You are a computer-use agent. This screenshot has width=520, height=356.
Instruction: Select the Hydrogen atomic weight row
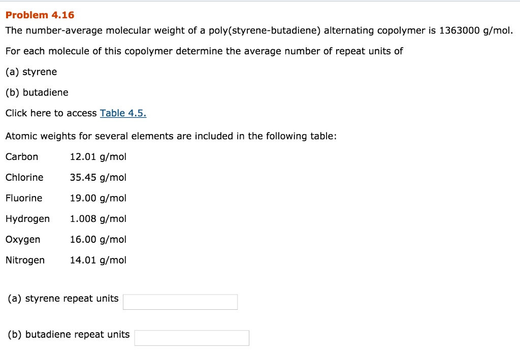click(x=66, y=218)
